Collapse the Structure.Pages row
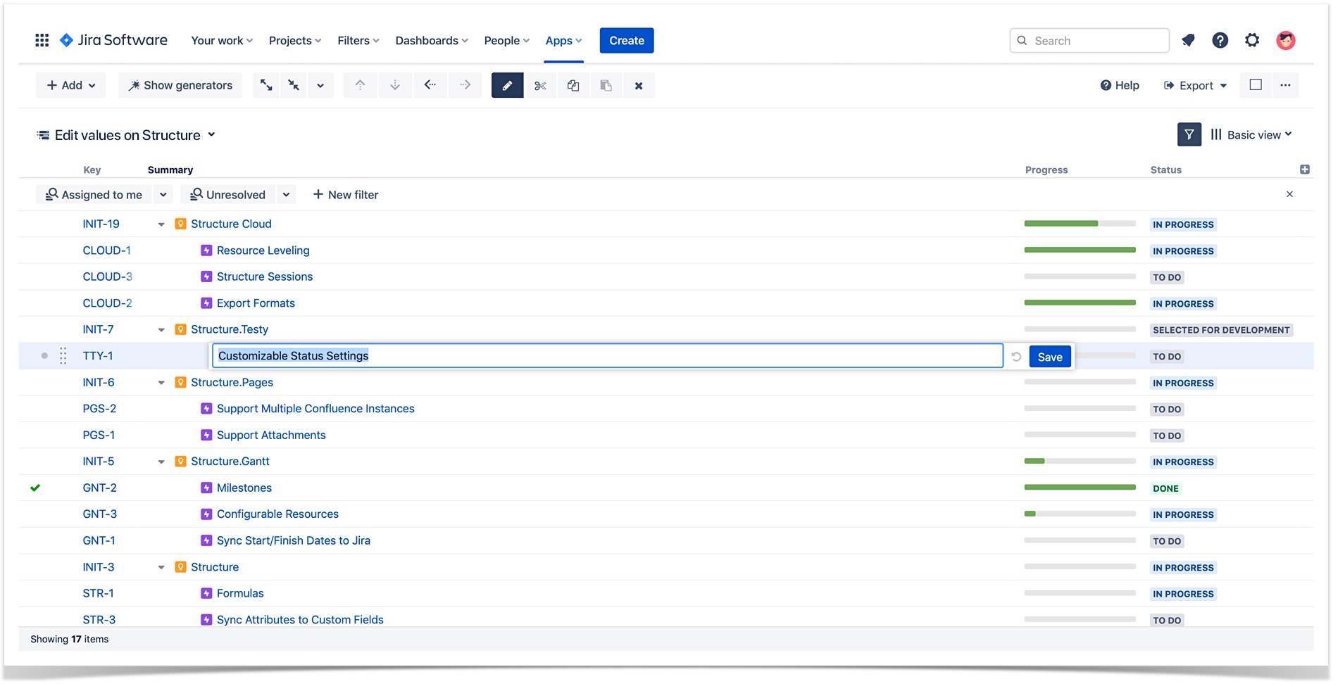1338x686 pixels. 161,383
